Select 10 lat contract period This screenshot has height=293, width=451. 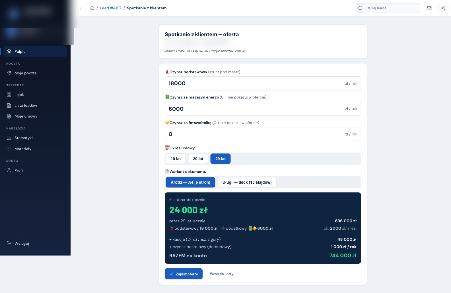click(x=176, y=159)
